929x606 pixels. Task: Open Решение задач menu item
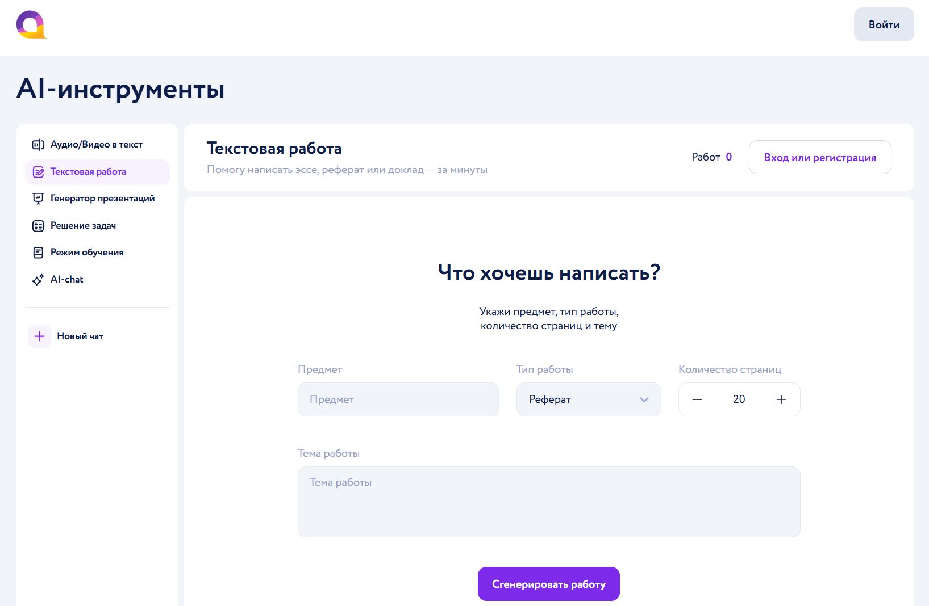click(97, 226)
